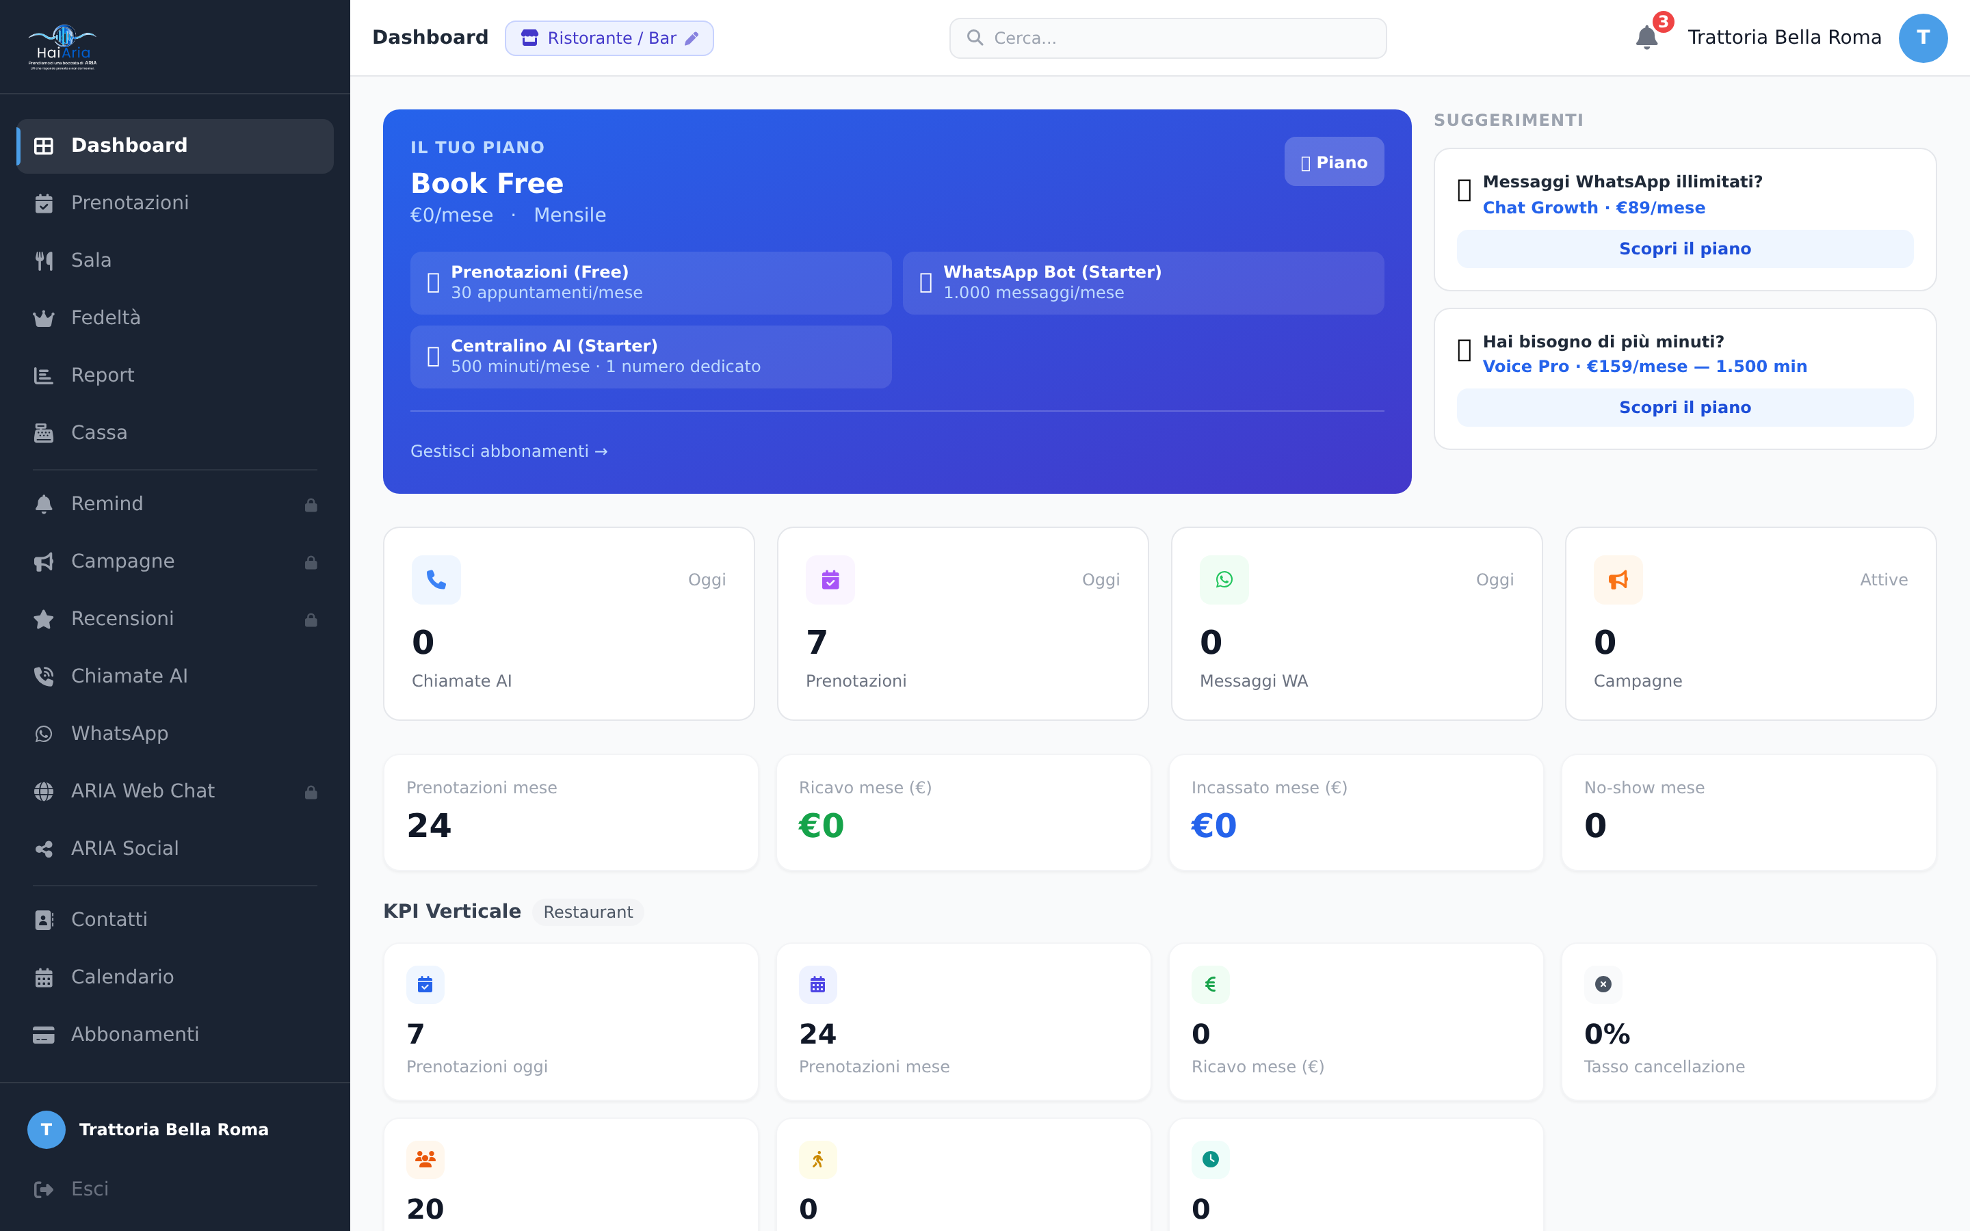Click the phone icon on Chiamate AI card
Screen dimensions: 1970x1231
pos(436,580)
